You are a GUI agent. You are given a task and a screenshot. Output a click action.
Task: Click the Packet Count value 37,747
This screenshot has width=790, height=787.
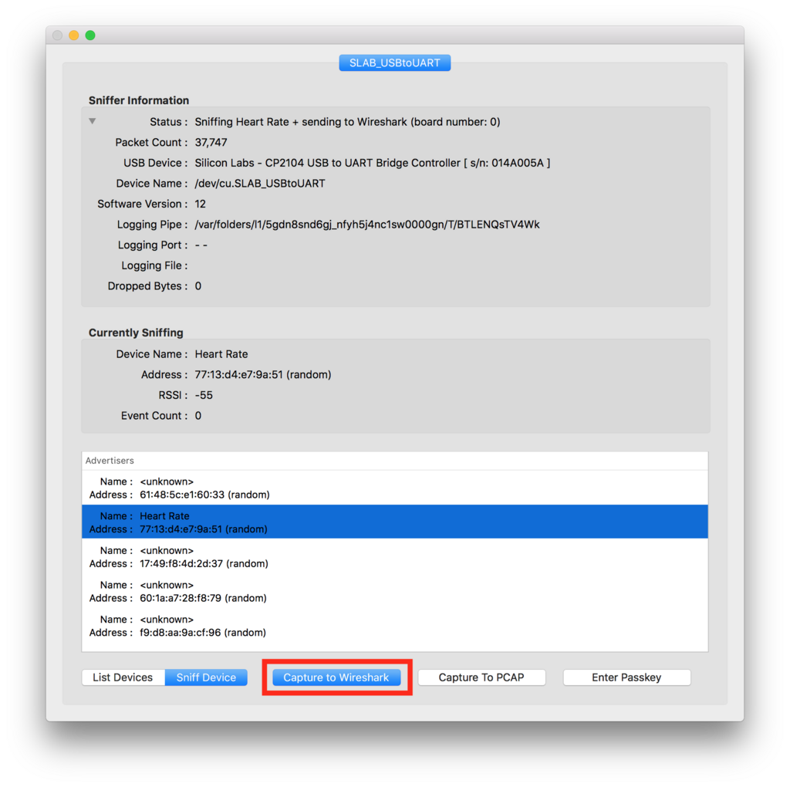[211, 143]
